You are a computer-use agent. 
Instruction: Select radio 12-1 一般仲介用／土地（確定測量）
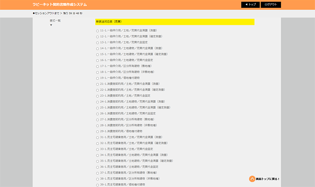(98, 37)
